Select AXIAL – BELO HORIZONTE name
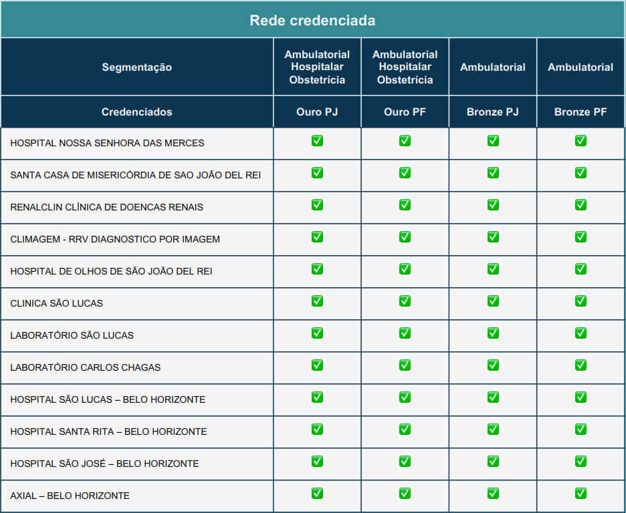626x513 pixels. click(70, 496)
